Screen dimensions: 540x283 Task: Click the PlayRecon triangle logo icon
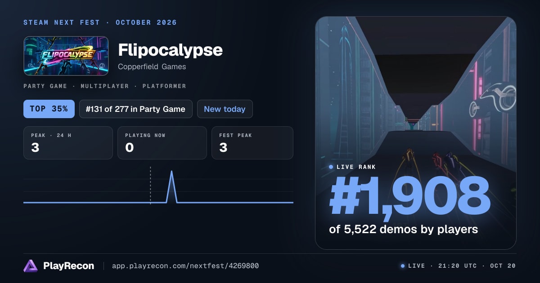point(31,266)
